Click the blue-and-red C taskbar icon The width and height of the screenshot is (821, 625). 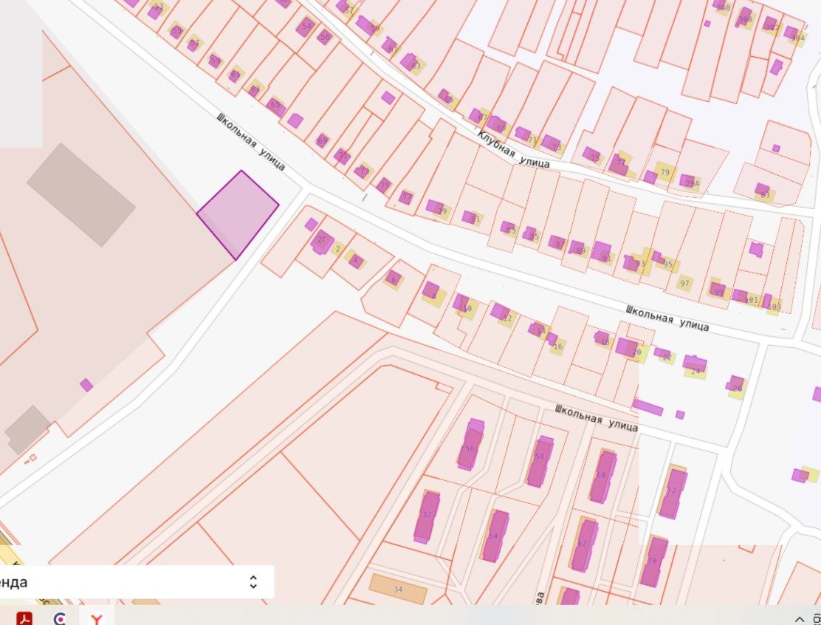61,618
